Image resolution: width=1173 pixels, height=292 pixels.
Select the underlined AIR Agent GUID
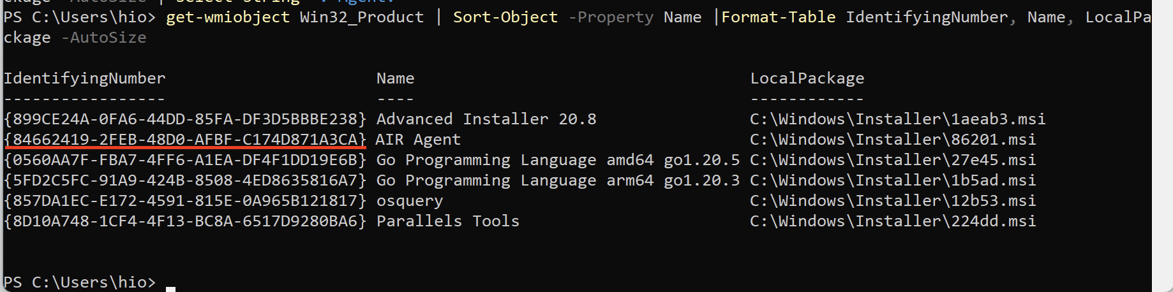[185, 140]
